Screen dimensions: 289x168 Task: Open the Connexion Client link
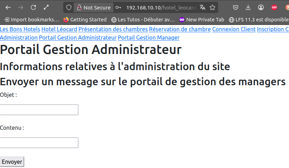point(234,29)
